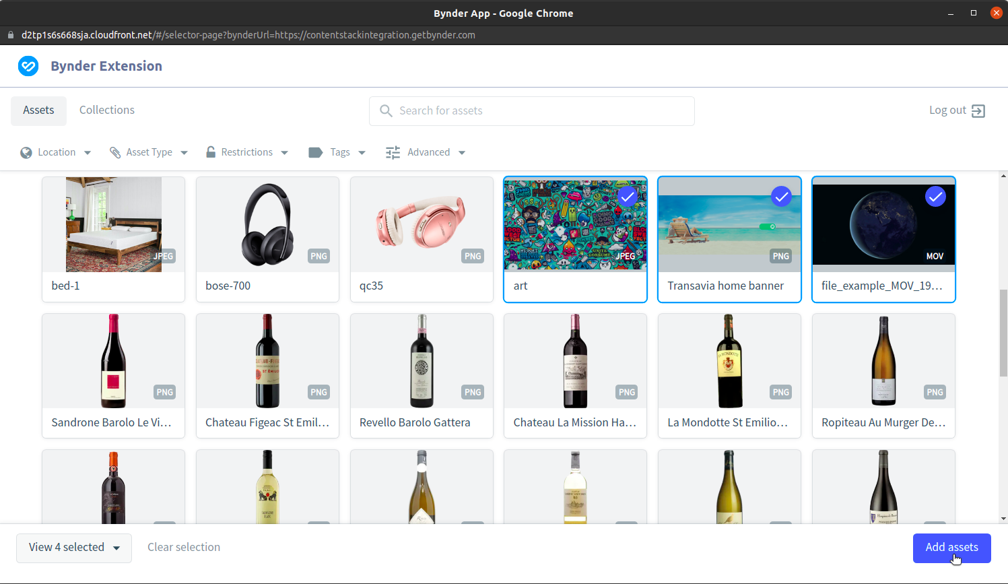1008x584 pixels.
Task: Select the bed-1 thumbnail
Action: coord(113,224)
